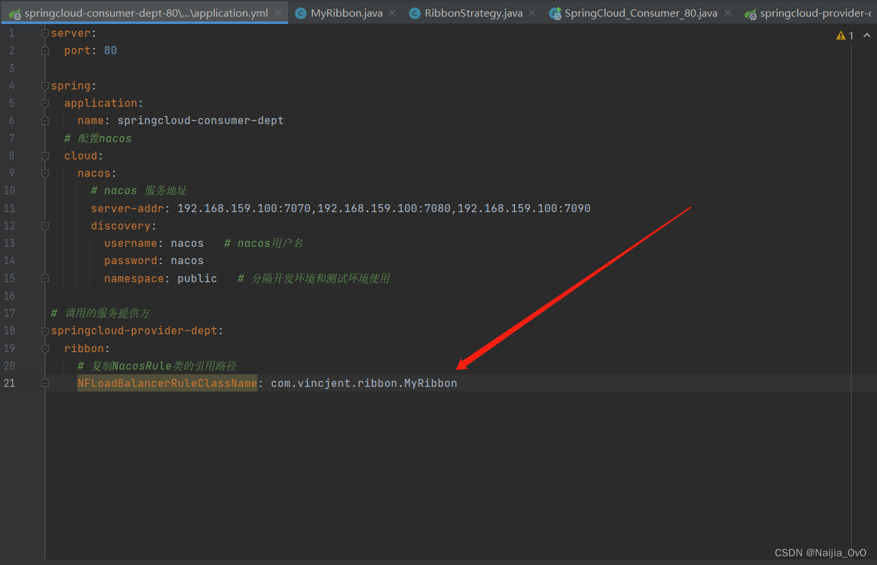Viewport: 877px width, 565px height.
Task: Click the comment '# 分隔开发环境和测试环境使用'
Action: click(313, 278)
